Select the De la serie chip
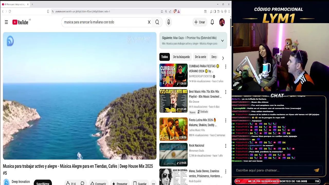The image size is (329, 185). pos(200,57)
